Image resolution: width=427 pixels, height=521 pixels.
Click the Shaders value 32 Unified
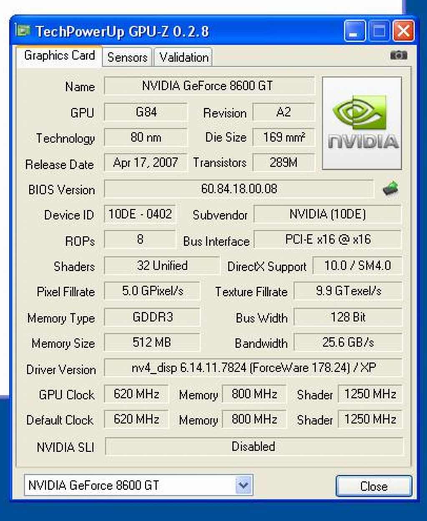tap(162, 266)
